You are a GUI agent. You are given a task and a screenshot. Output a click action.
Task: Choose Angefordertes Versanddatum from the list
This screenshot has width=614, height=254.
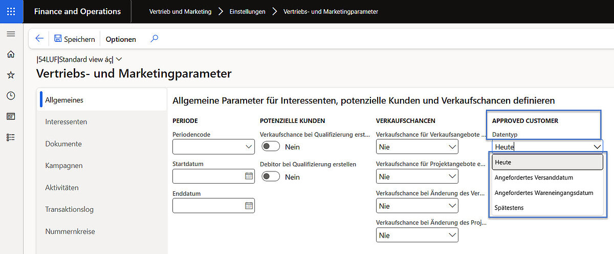click(534, 177)
